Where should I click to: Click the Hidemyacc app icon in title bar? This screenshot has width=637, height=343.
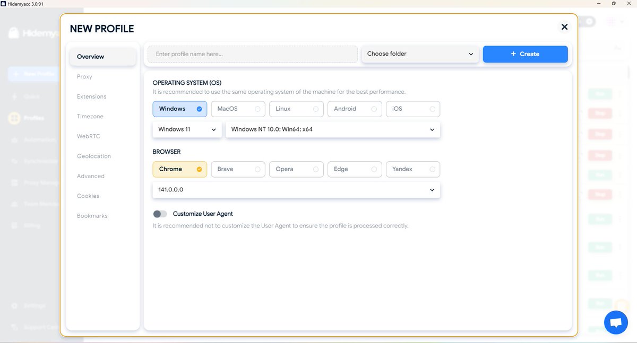point(4,3)
